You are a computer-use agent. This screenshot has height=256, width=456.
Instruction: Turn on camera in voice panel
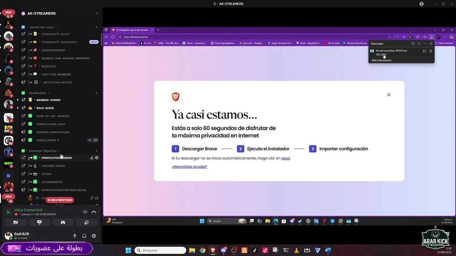coord(16,222)
